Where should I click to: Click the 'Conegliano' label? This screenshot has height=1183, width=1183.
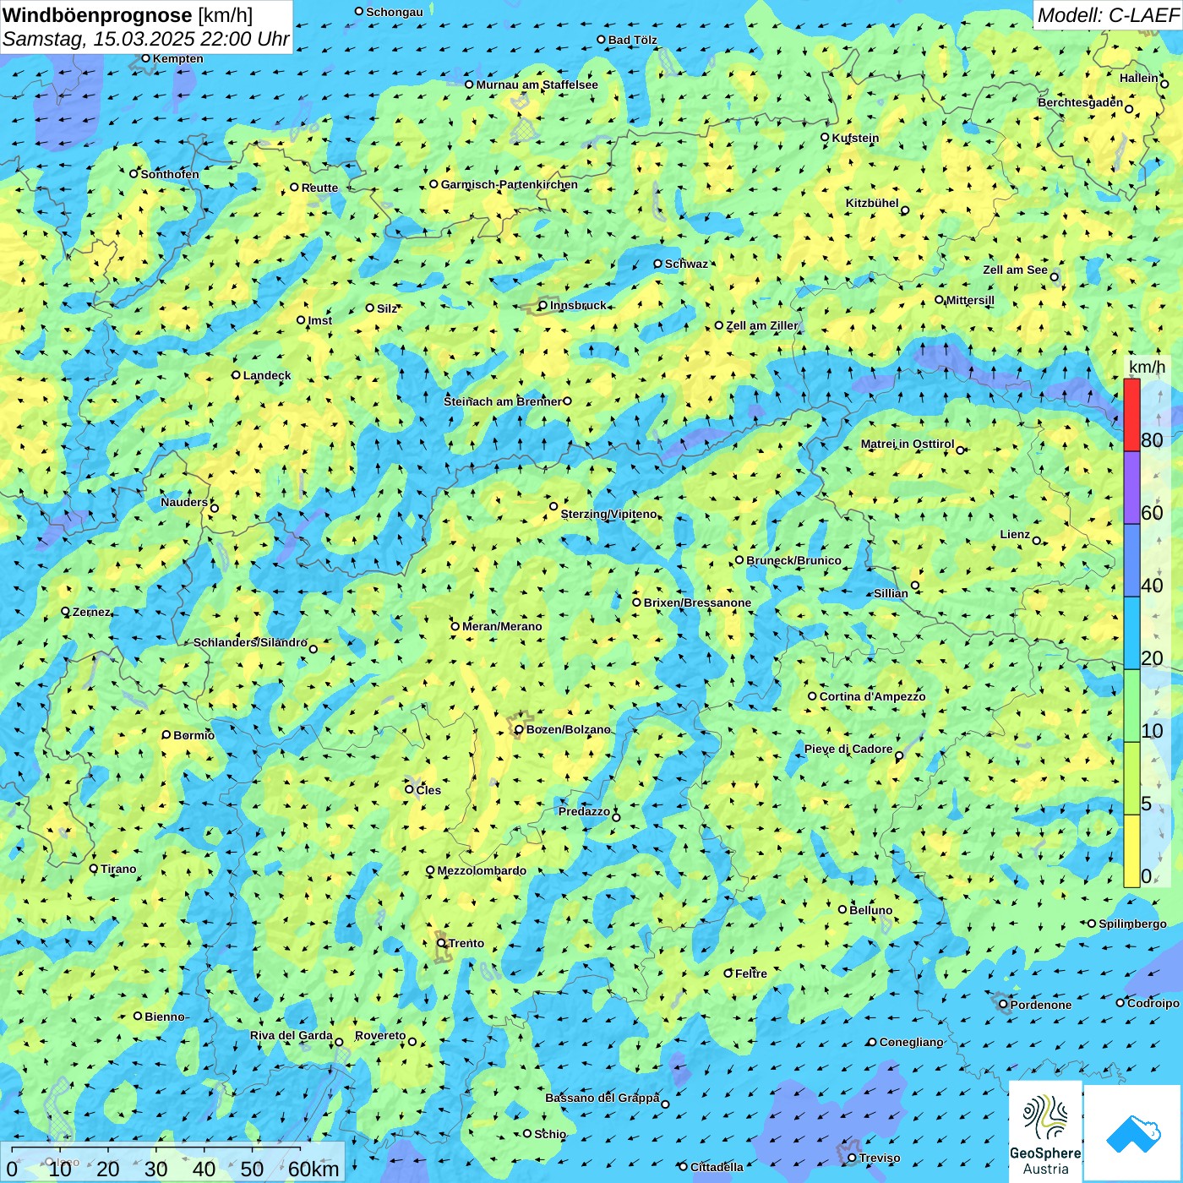point(911,1042)
